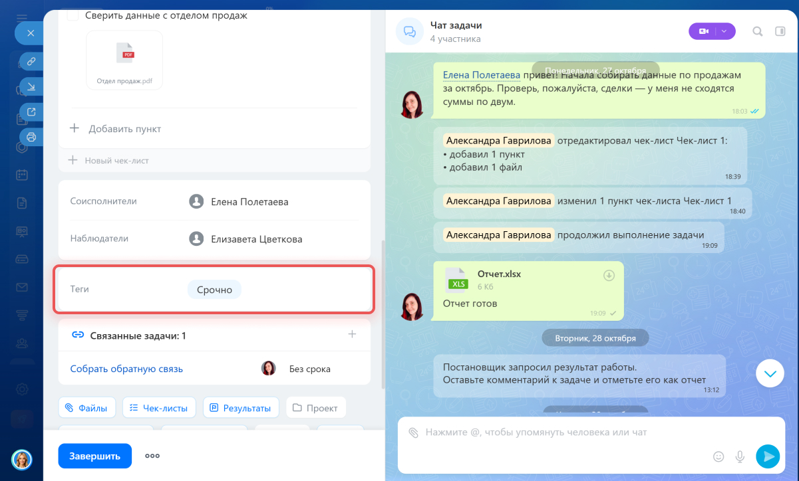Start a video call in task chat
The height and width of the screenshot is (481, 799).
704,31
